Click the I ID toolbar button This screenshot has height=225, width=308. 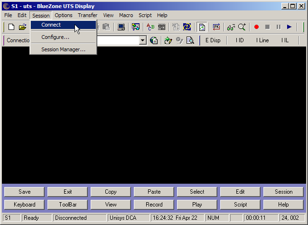[x=240, y=40]
